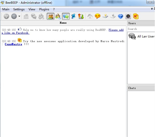Screen dimensions: 155x137
Task: Click the gray status circle icon
Action: click(14, 16)
